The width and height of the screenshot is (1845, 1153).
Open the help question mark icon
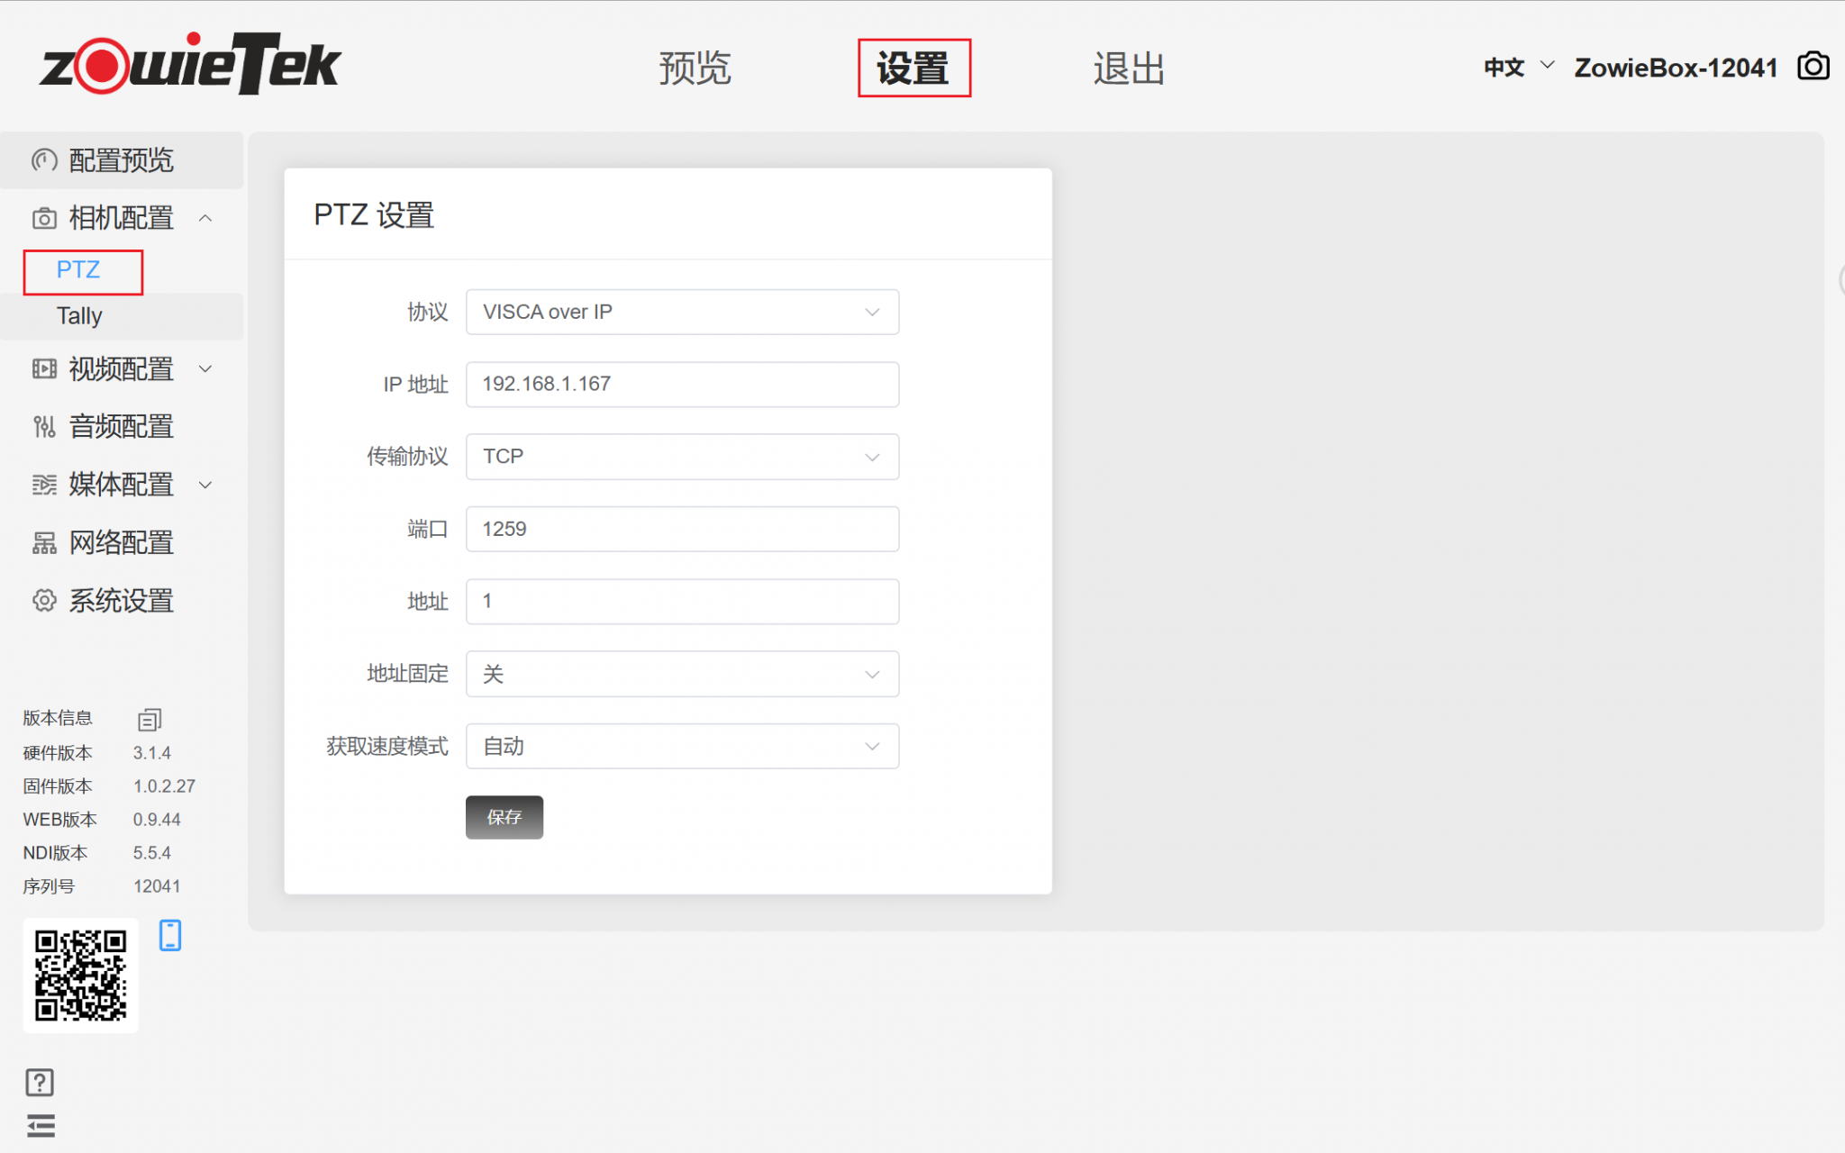pyautogui.click(x=40, y=1082)
